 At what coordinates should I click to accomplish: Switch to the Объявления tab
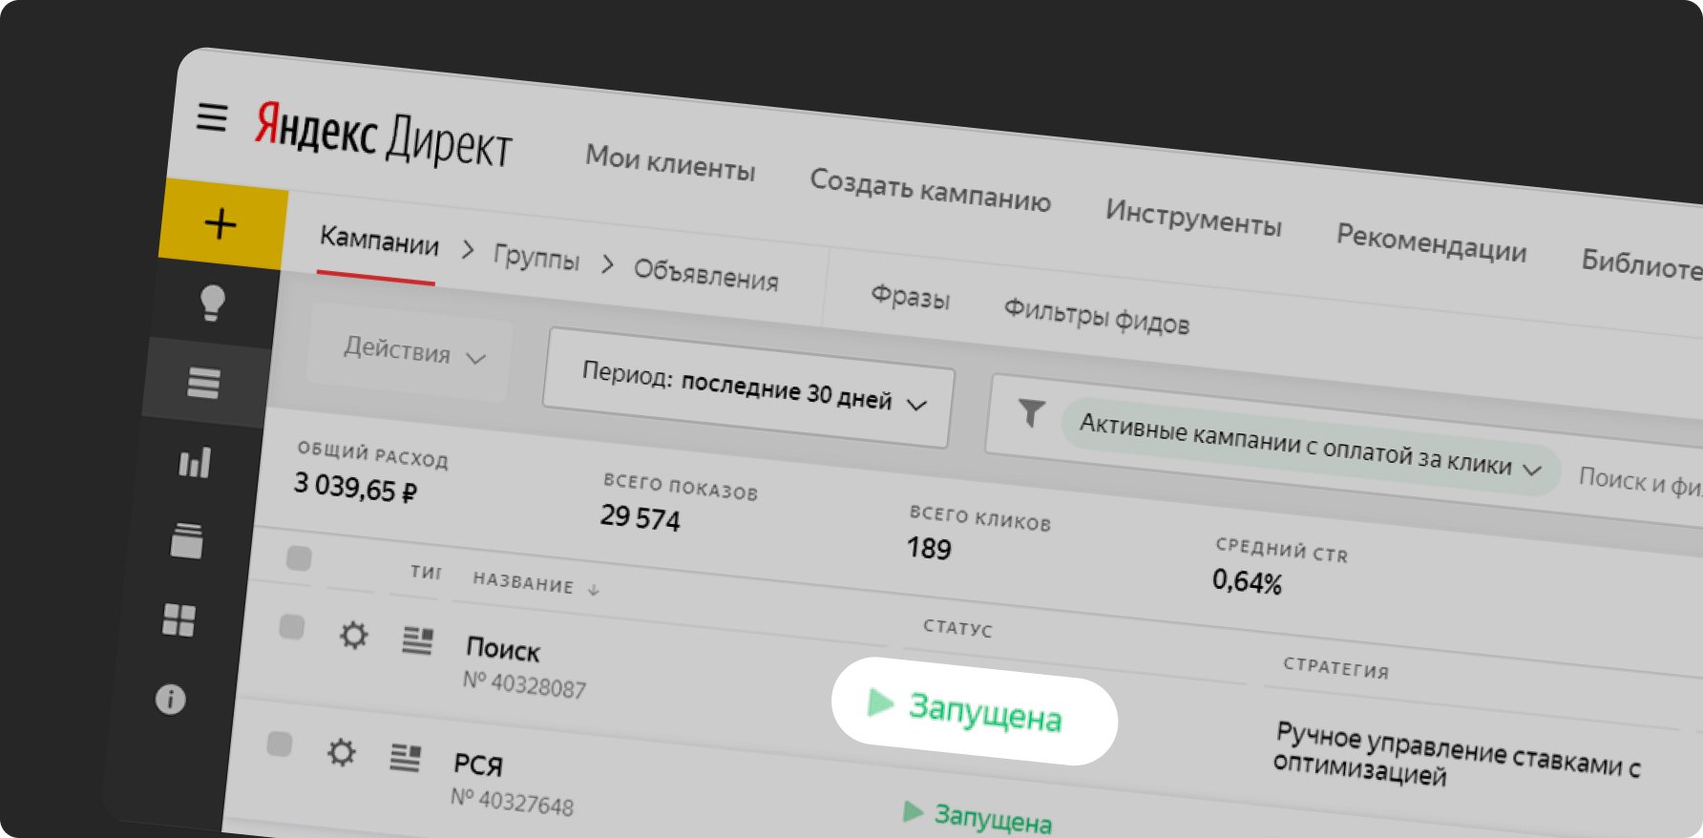(x=706, y=274)
